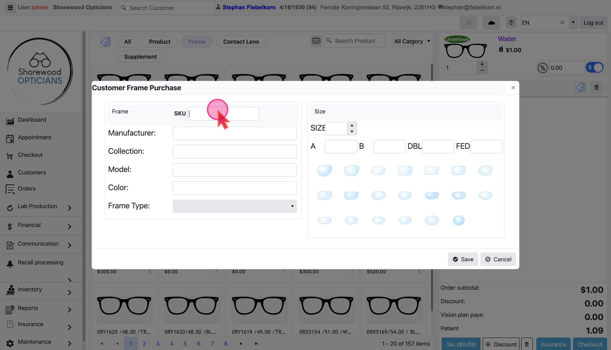This screenshot has height=350, width=611.
Task: Click the Manufacturer input field
Action: (x=234, y=133)
